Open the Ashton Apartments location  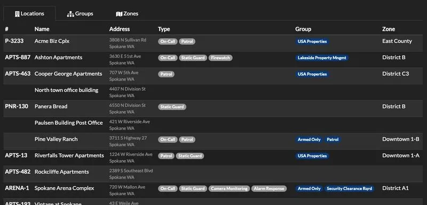pyautogui.click(x=58, y=58)
